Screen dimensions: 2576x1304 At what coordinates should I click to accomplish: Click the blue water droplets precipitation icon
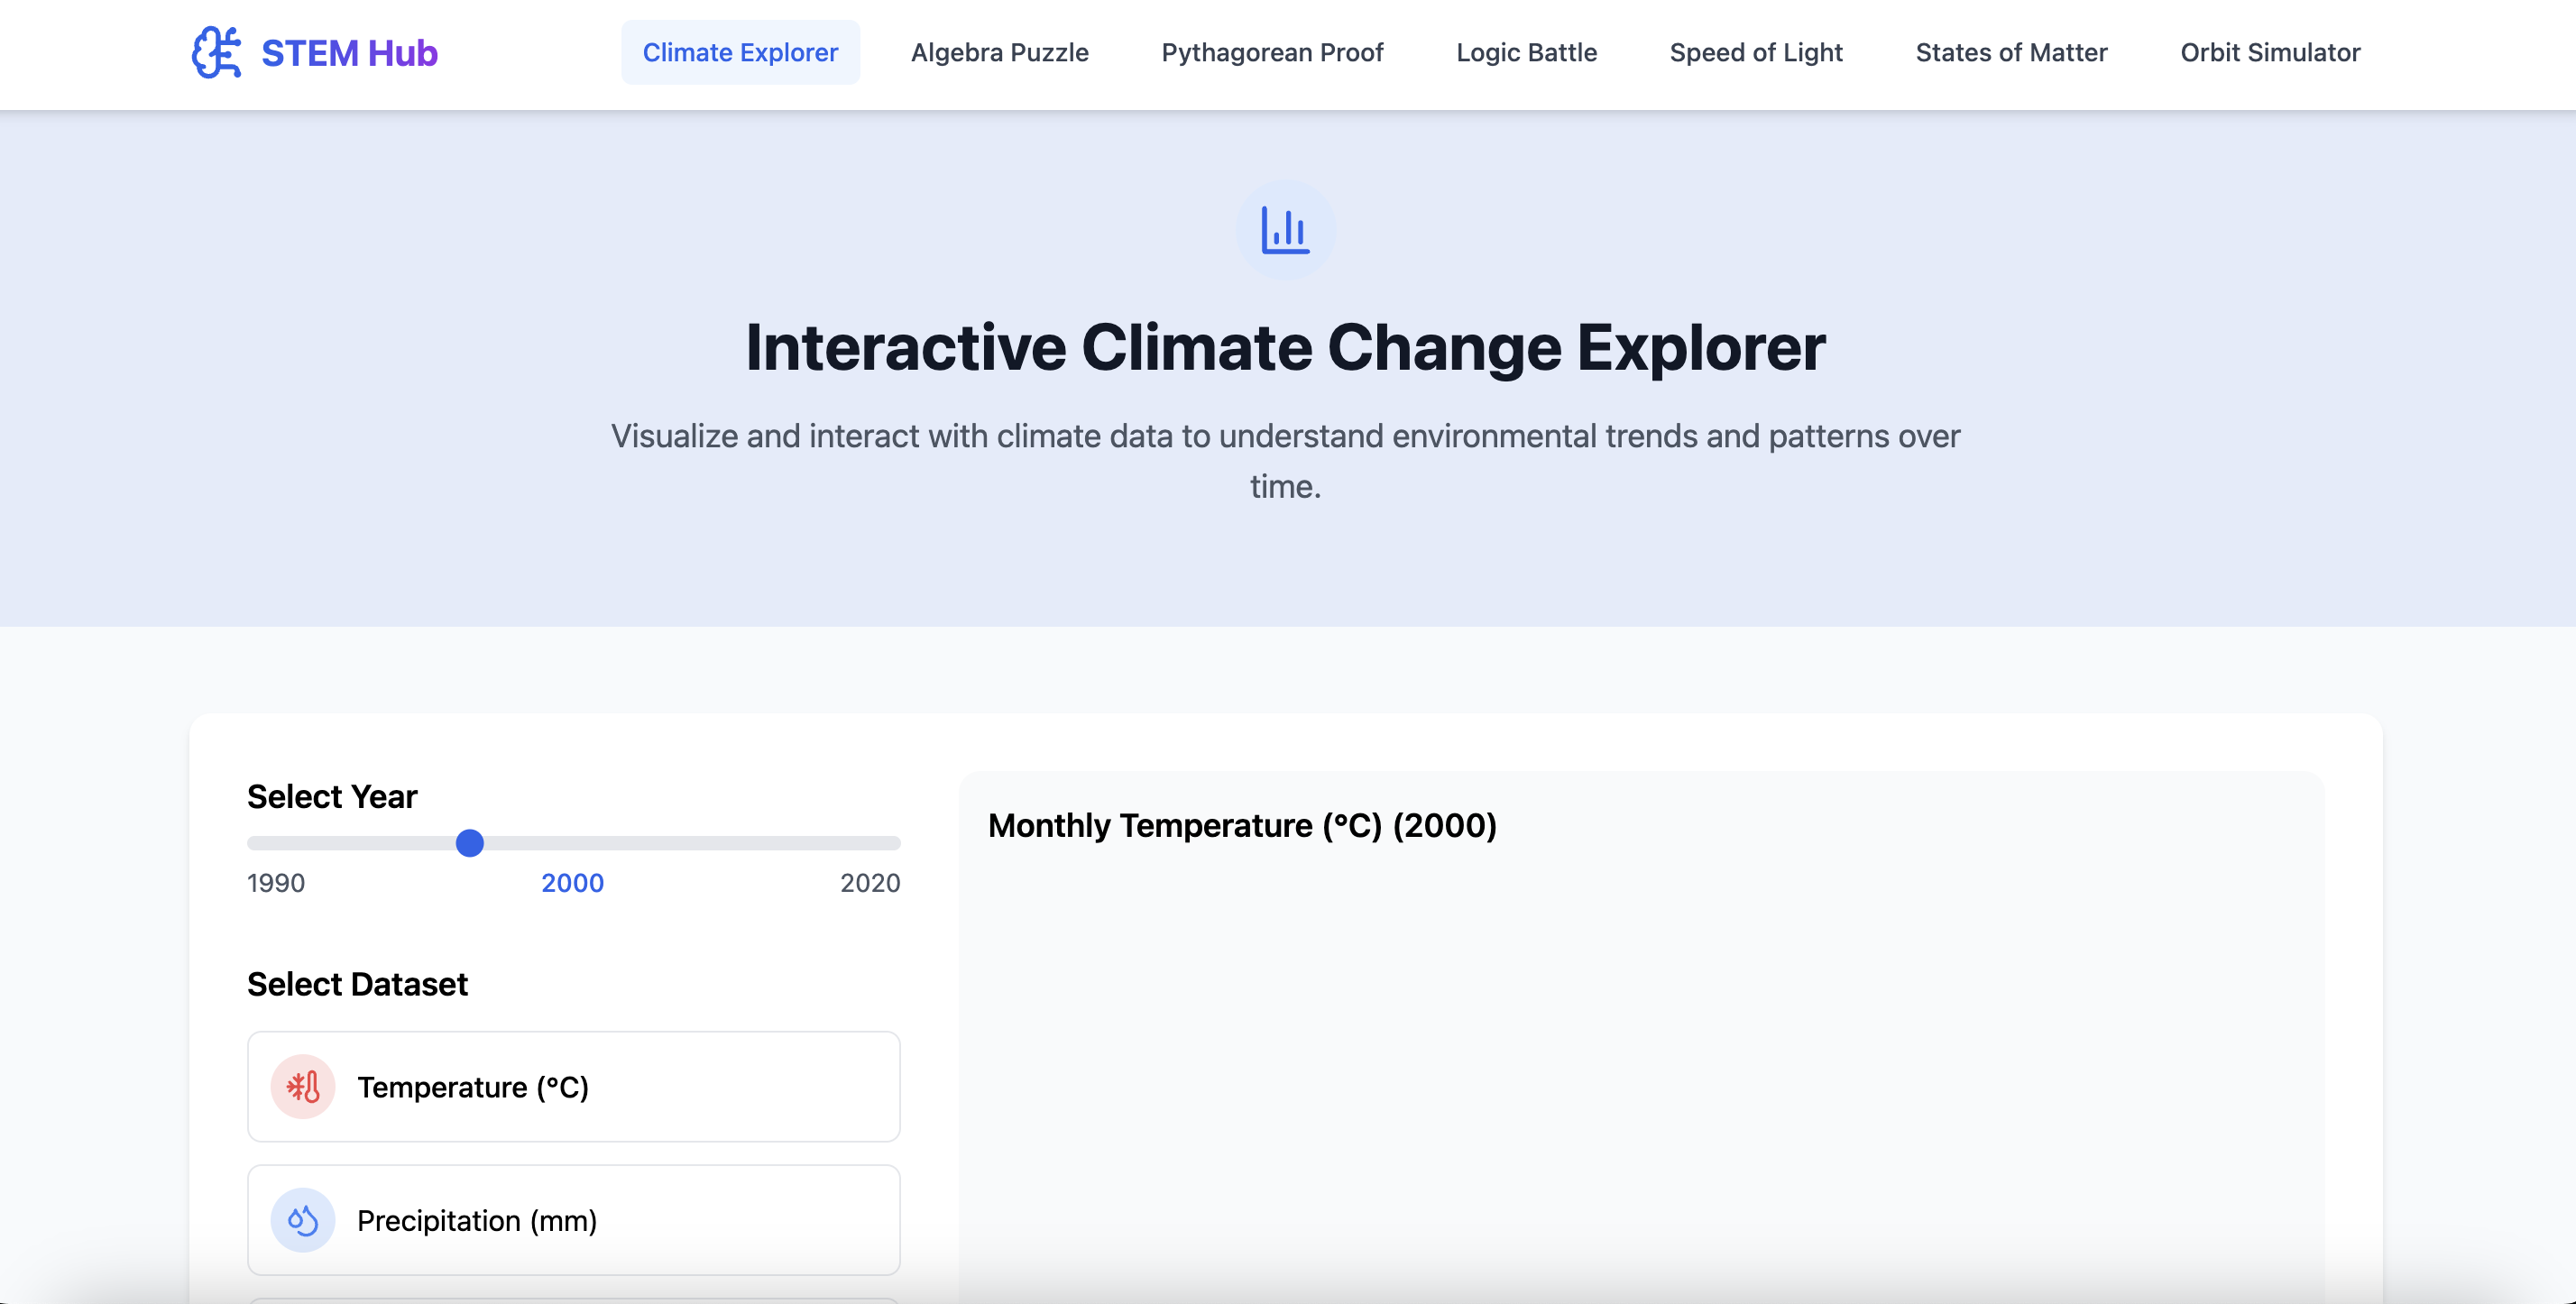point(303,1219)
